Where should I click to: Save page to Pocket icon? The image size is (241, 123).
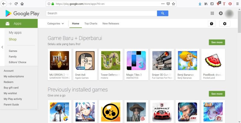tap(168, 4)
